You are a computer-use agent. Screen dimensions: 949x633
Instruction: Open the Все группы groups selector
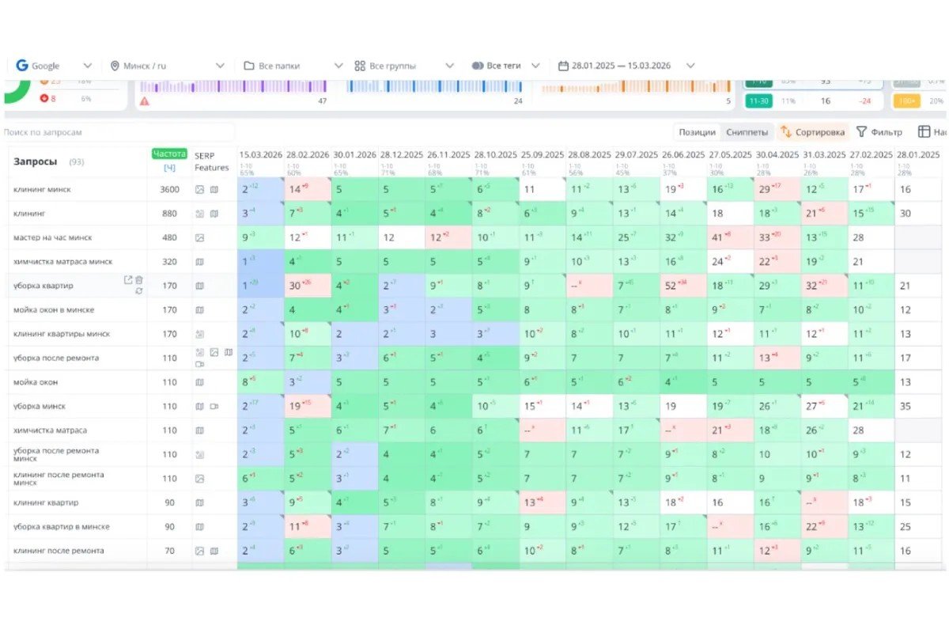[404, 66]
